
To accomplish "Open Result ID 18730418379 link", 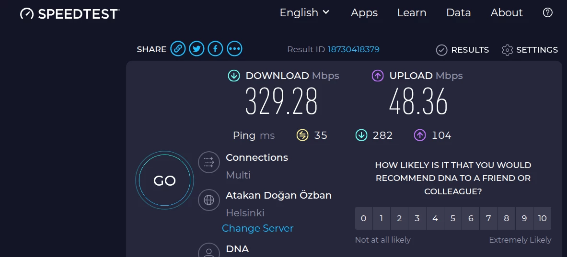I will click(x=354, y=49).
